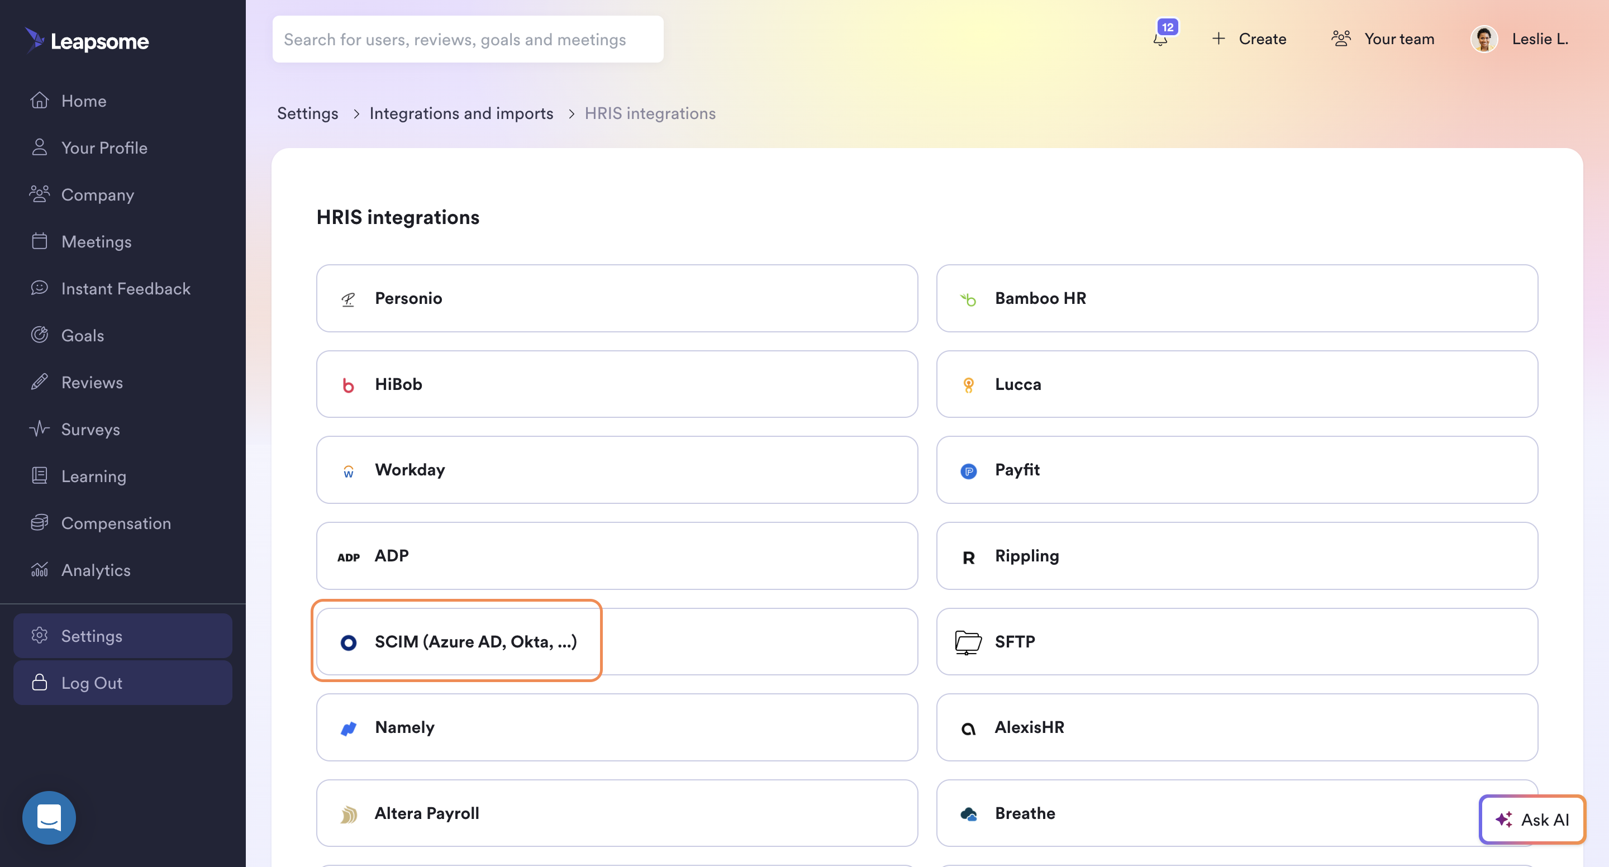Open the chat support bubble

pyautogui.click(x=49, y=817)
